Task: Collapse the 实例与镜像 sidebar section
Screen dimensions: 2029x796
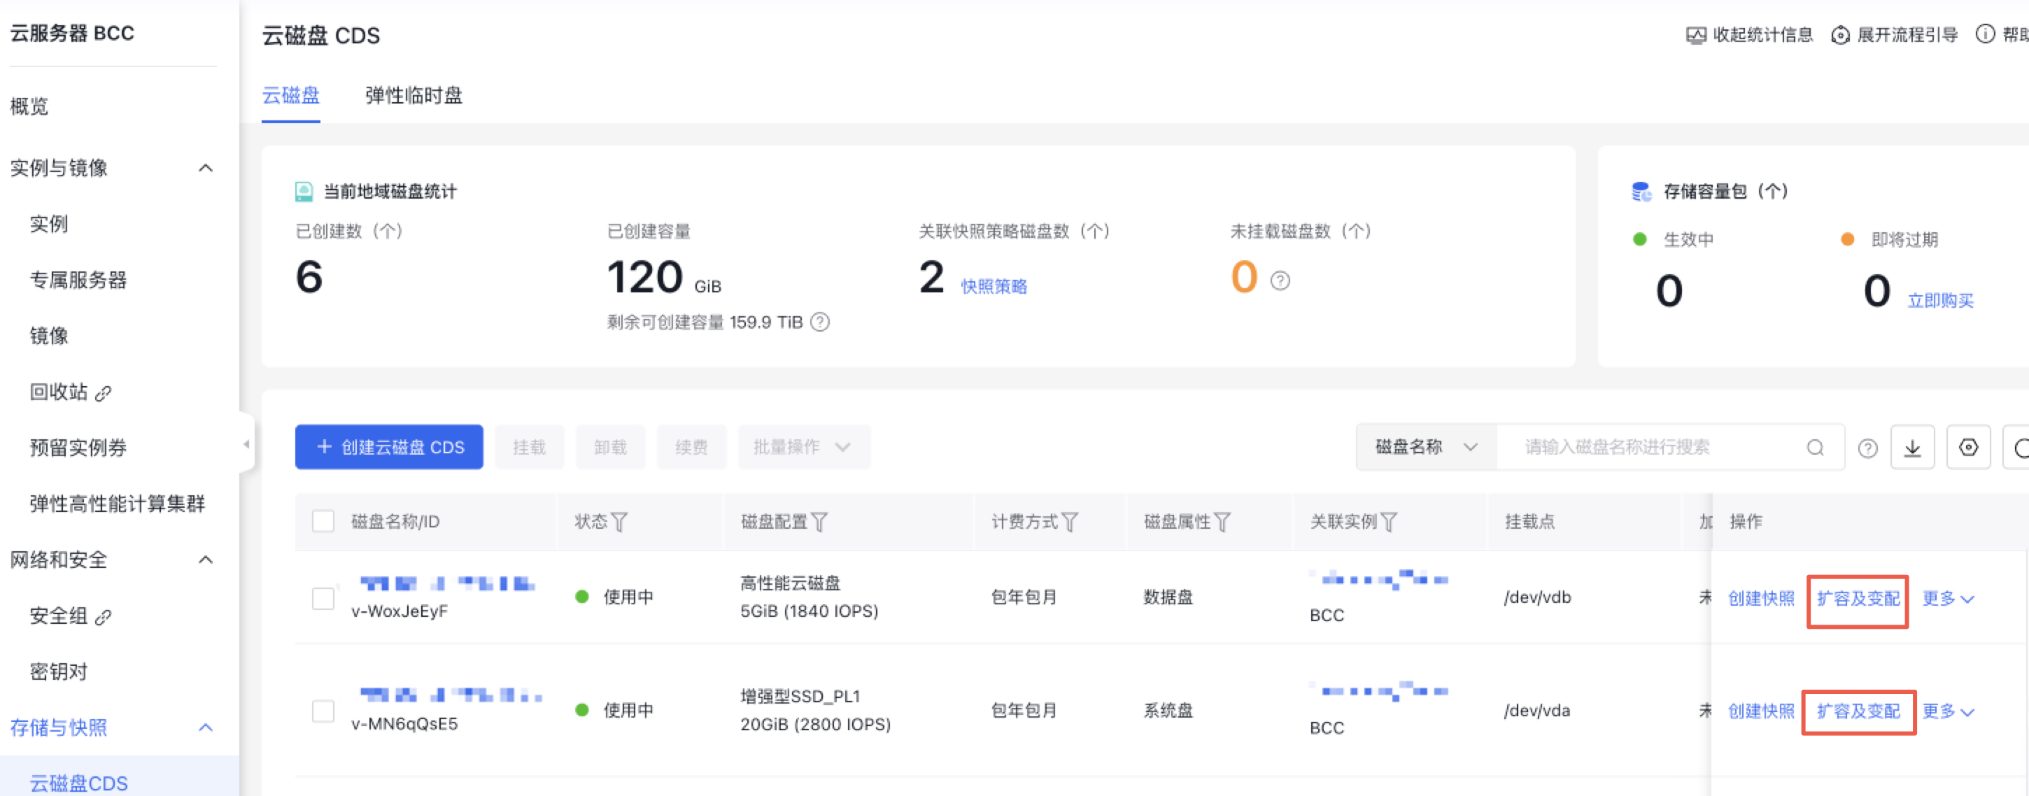Action: (x=206, y=168)
